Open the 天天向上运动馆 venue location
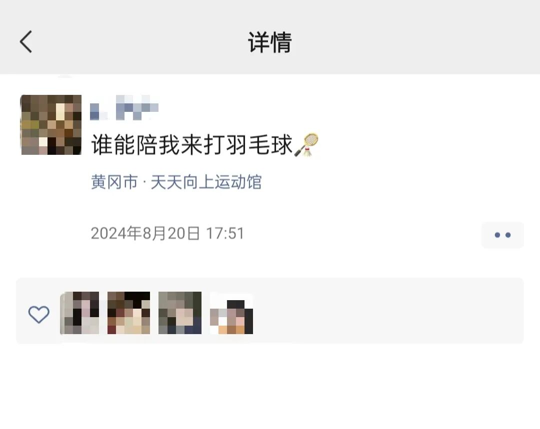540x429 pixels. point(206,182)
